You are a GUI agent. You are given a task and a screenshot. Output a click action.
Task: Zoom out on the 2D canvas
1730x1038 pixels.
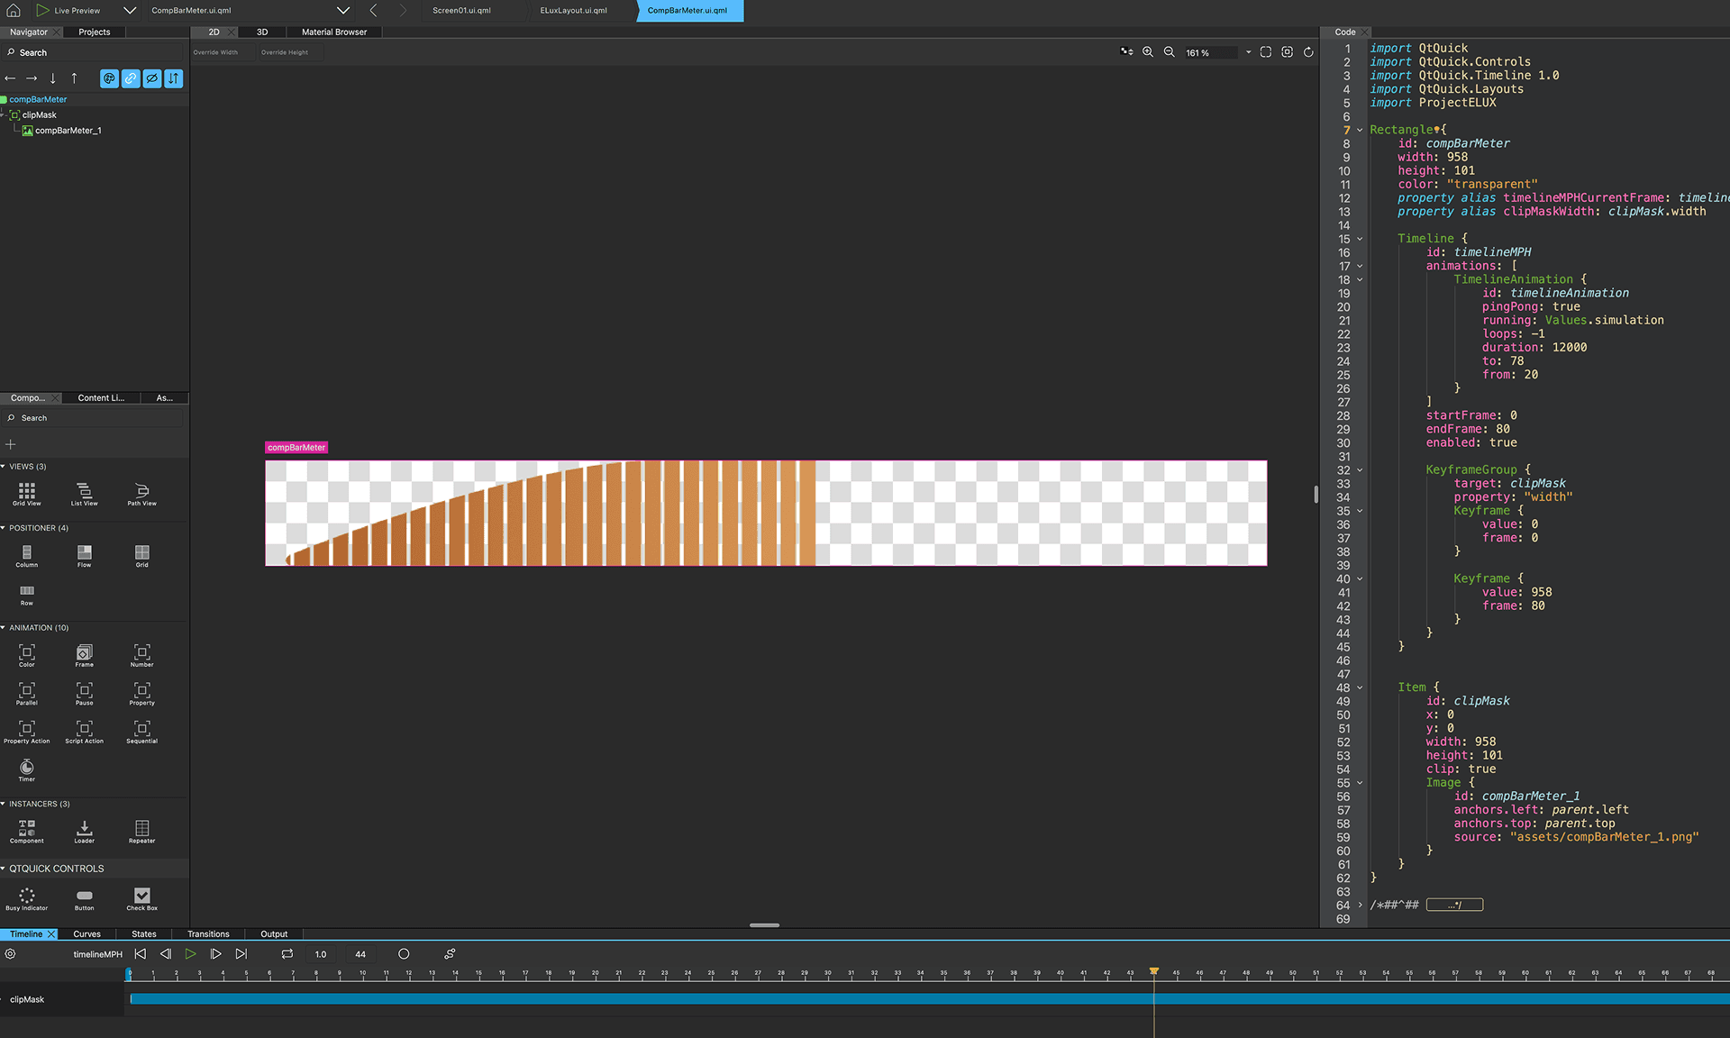tap(1170, 52)
